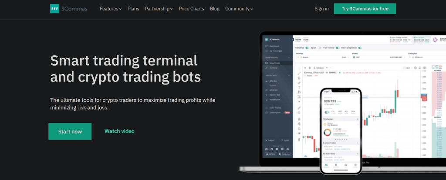446x180 pixels.
Task: Click the Forum button in sidebar
Action: 285,141
